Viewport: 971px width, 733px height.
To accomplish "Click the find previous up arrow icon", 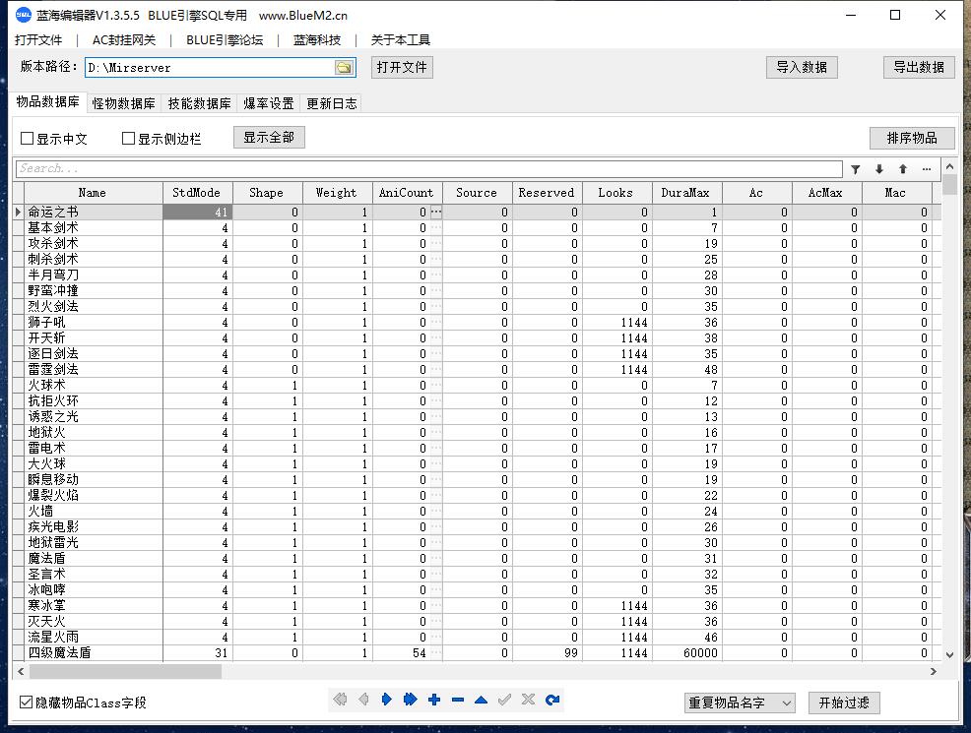I will pyautogui.click(x=903, y=169).
